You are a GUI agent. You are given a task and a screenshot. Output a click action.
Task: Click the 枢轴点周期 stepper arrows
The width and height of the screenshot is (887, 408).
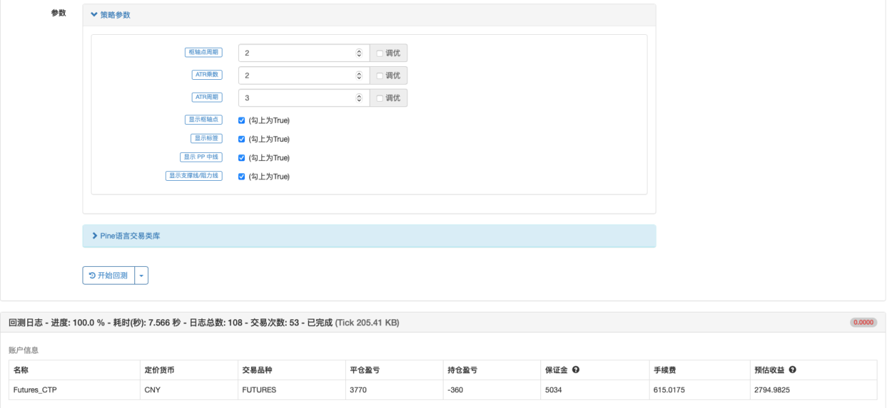click(359, 53)
